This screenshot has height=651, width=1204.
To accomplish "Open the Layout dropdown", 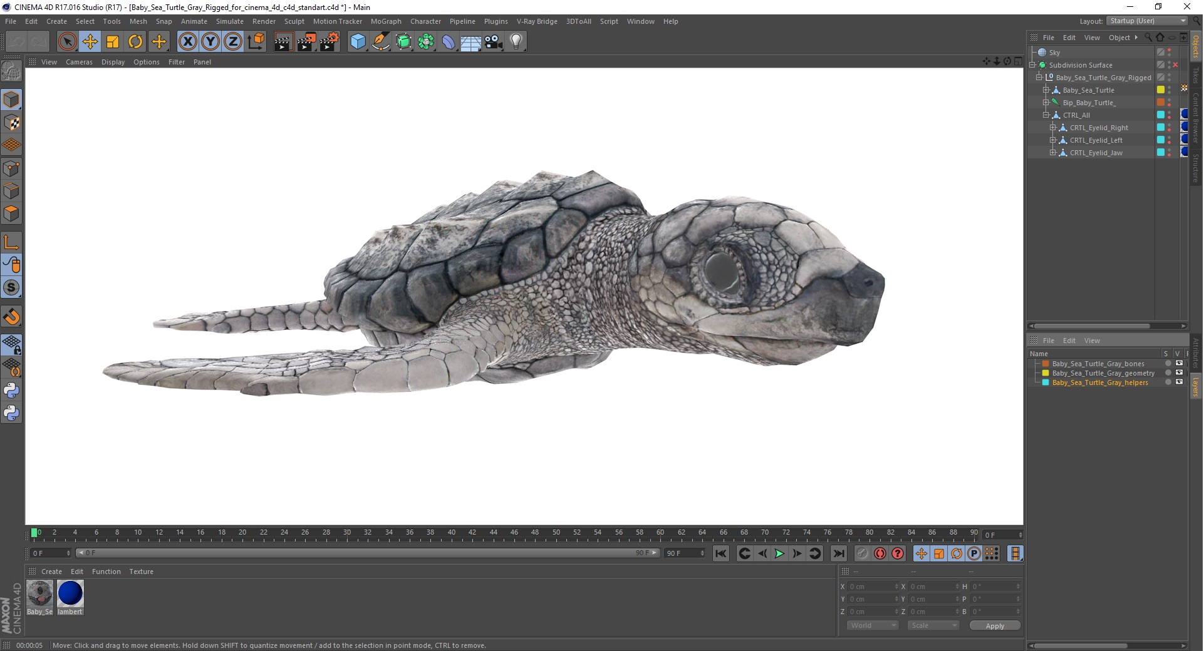I will [1146, 21].
